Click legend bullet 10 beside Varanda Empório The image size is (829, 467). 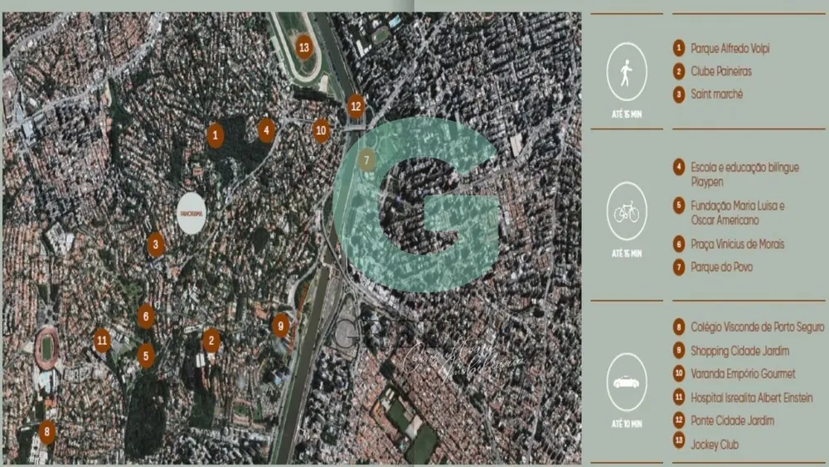[679, 373]
